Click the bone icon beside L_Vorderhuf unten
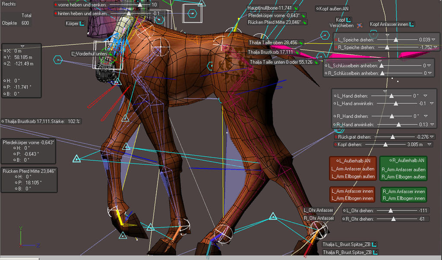This screenshot has width=442, height=260. [x=110, y=54]
